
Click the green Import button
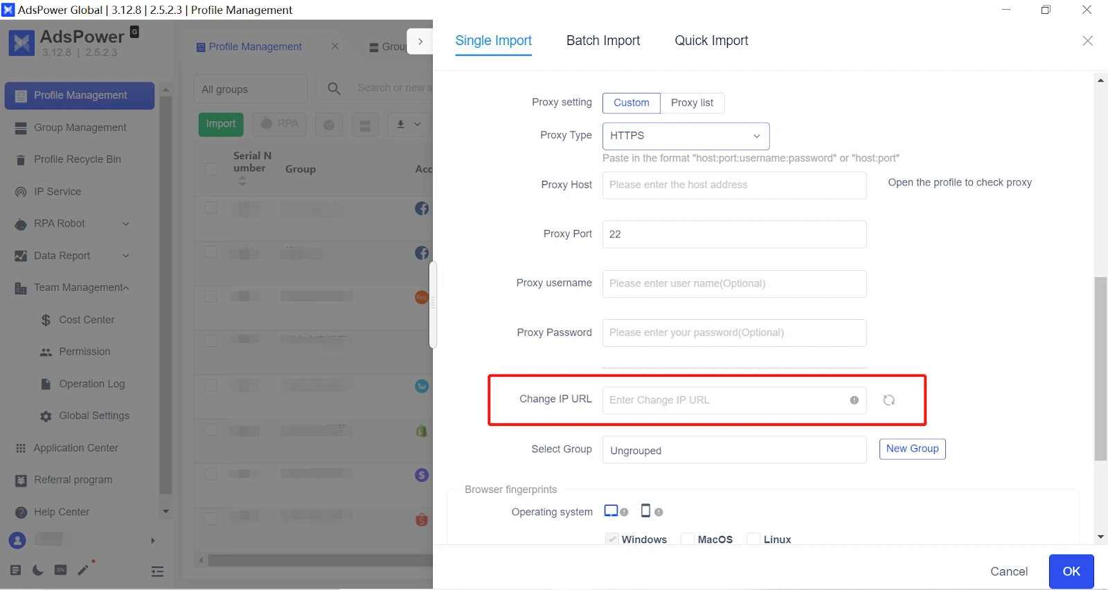click(221, 124)
